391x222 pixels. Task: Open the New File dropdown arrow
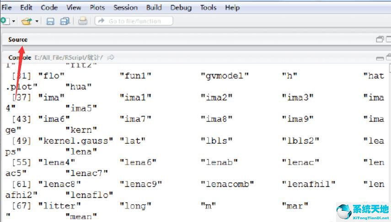13,21
